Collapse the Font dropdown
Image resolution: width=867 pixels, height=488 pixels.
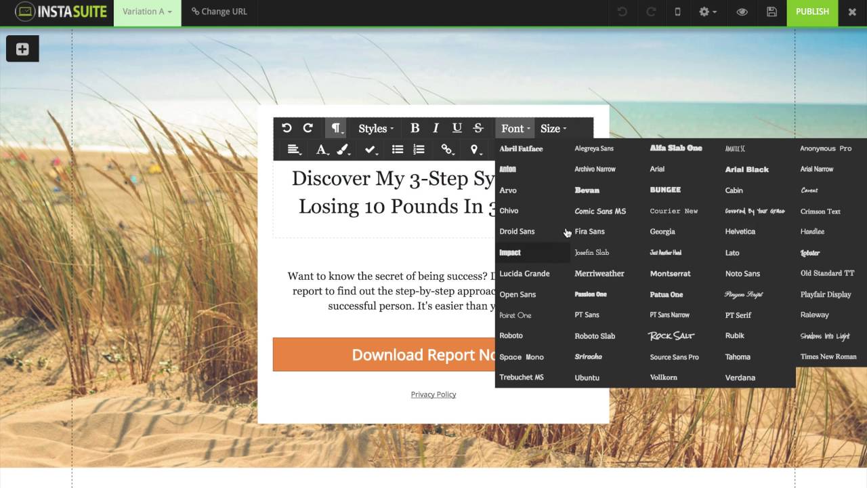pos(515,128)
